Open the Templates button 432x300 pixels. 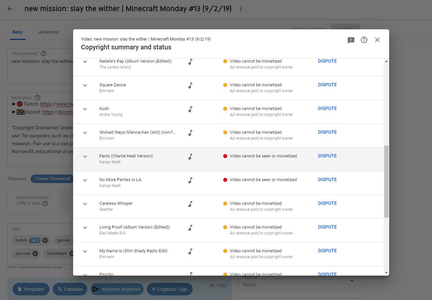pos(31,289)
